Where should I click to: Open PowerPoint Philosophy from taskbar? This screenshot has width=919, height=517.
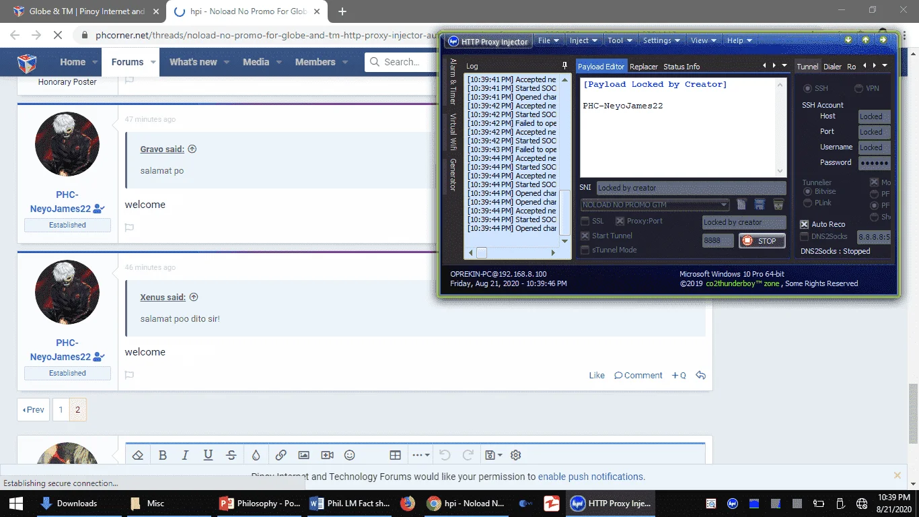coord(260,503)
